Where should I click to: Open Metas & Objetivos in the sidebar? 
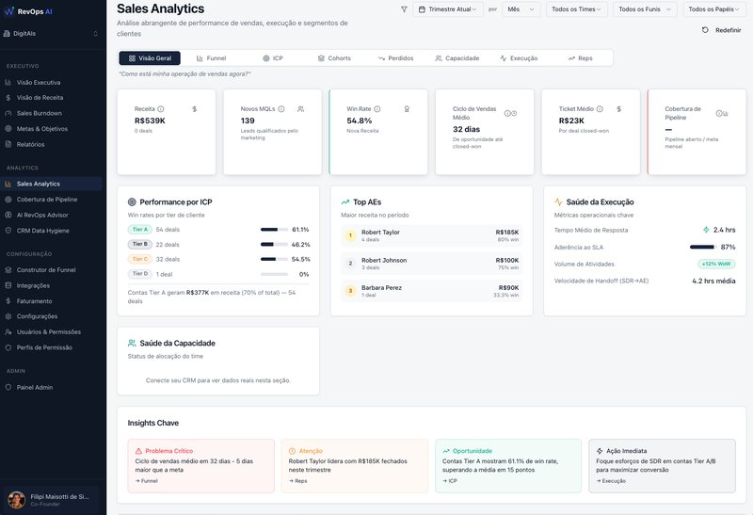click(x=51, y=129)
